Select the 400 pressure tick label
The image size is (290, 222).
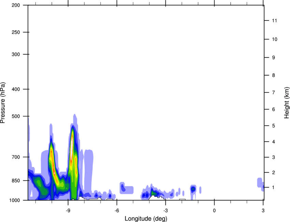tap(16, 89)
